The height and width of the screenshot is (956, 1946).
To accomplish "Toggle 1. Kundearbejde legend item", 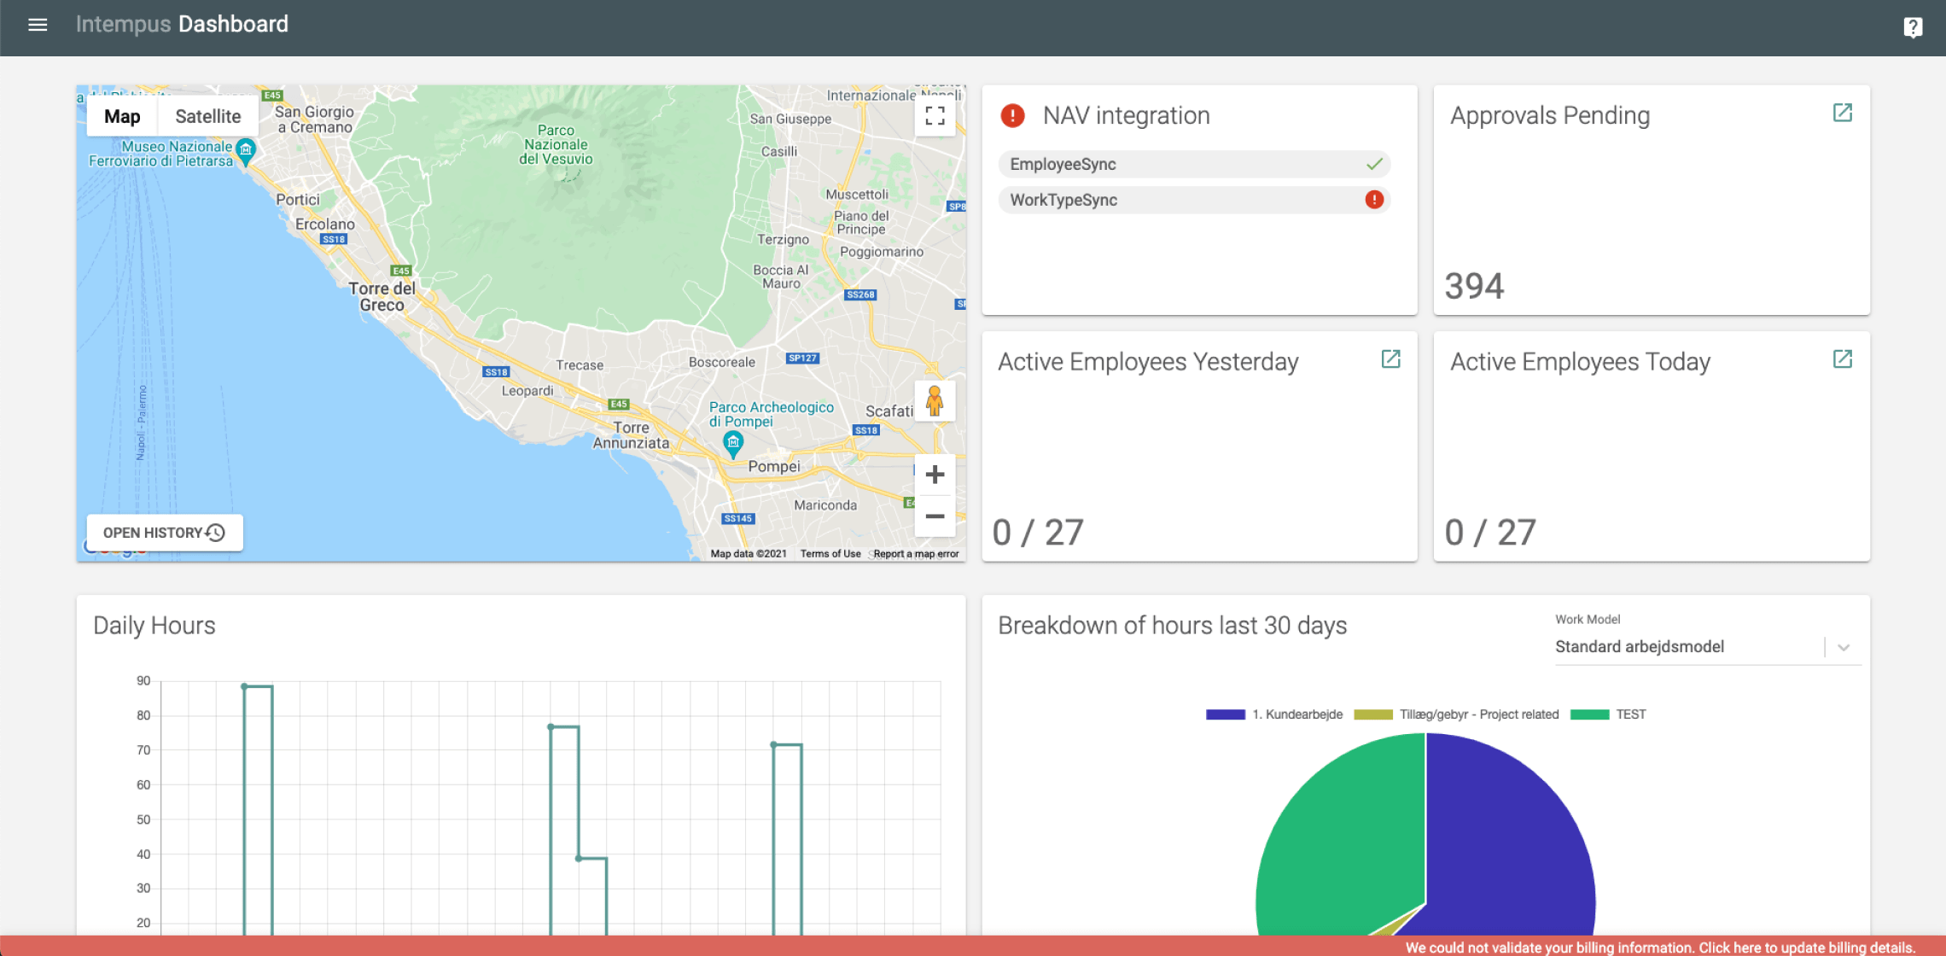I will (1275, 714).
